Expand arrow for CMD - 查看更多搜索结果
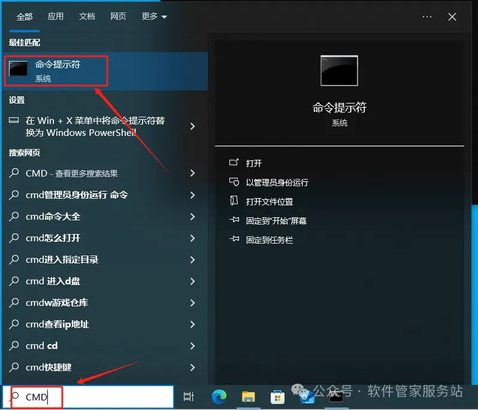 point(192,173)
